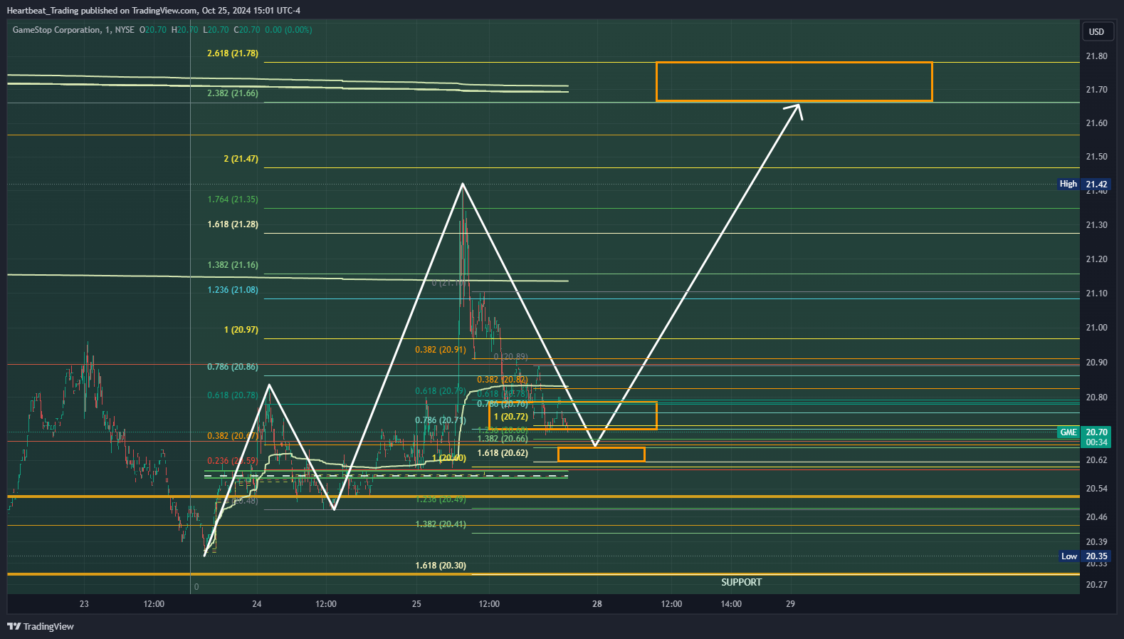Click the 1.764 (21.35) Fibonacci label
1124x639 pixels.
tap(233, 199)
